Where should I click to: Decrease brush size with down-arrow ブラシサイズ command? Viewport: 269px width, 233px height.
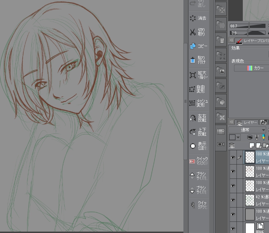coord(199,190)
